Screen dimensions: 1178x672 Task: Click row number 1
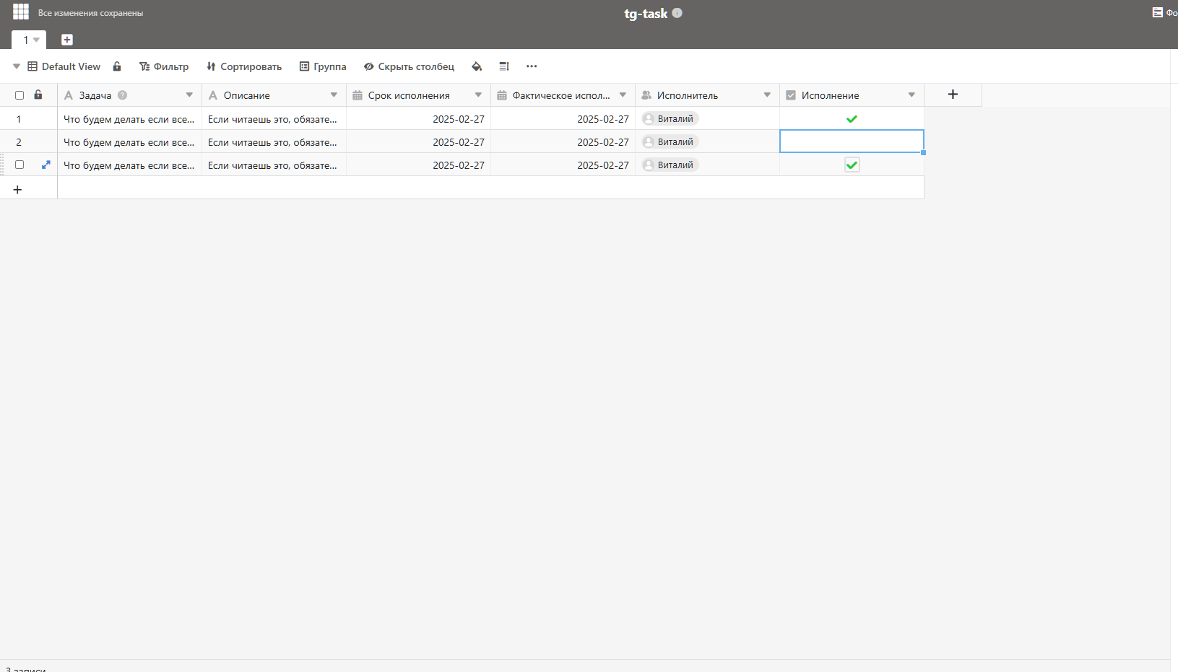19,119
